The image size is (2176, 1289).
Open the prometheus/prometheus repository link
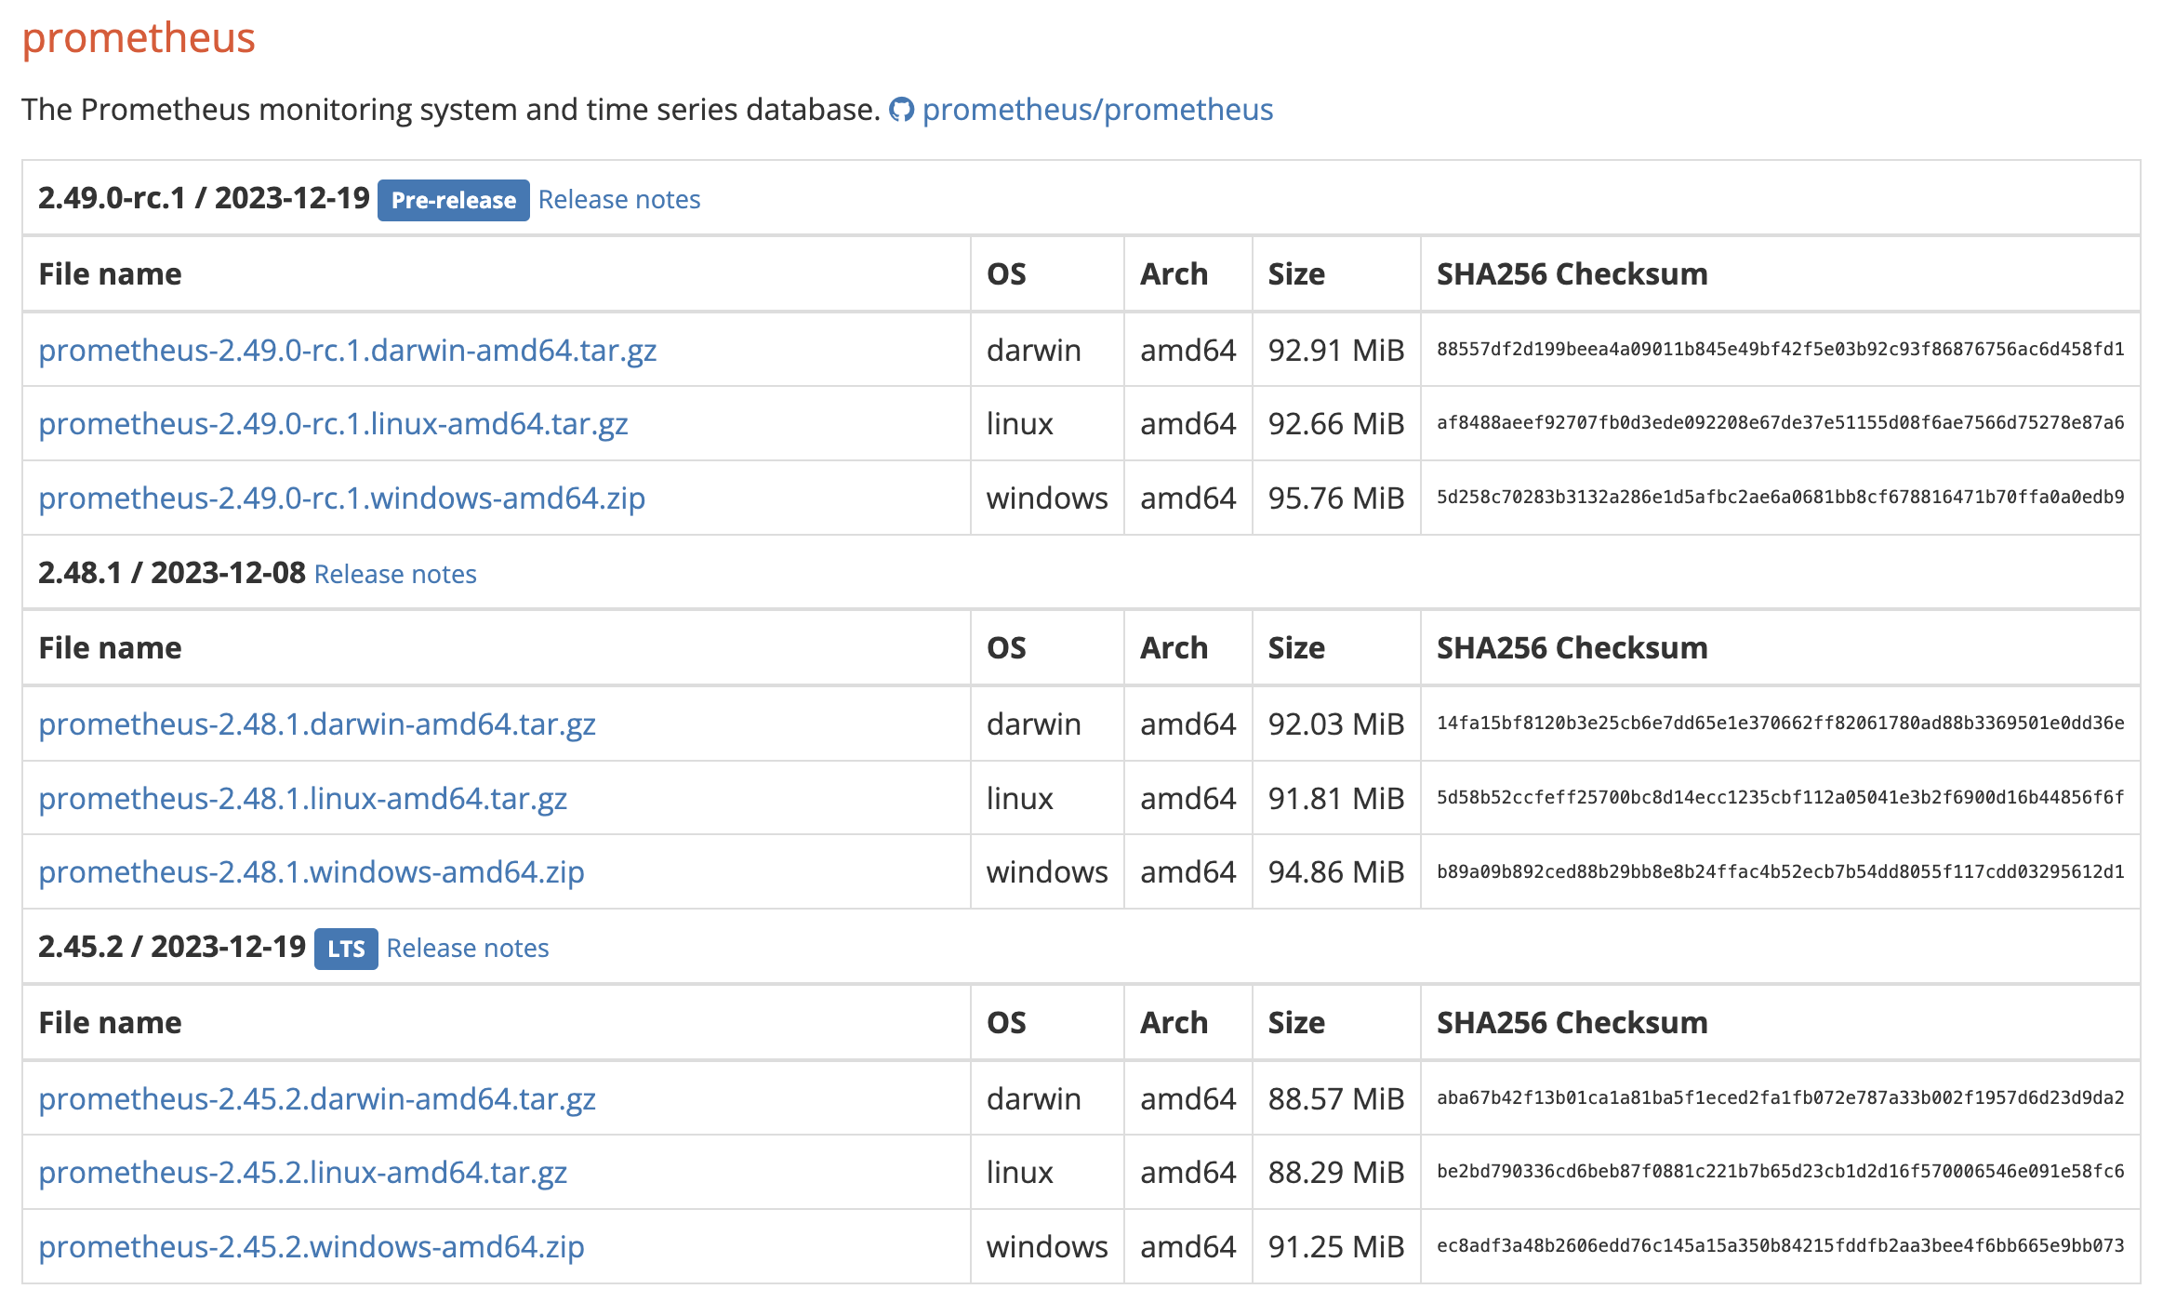(1097, 110)
